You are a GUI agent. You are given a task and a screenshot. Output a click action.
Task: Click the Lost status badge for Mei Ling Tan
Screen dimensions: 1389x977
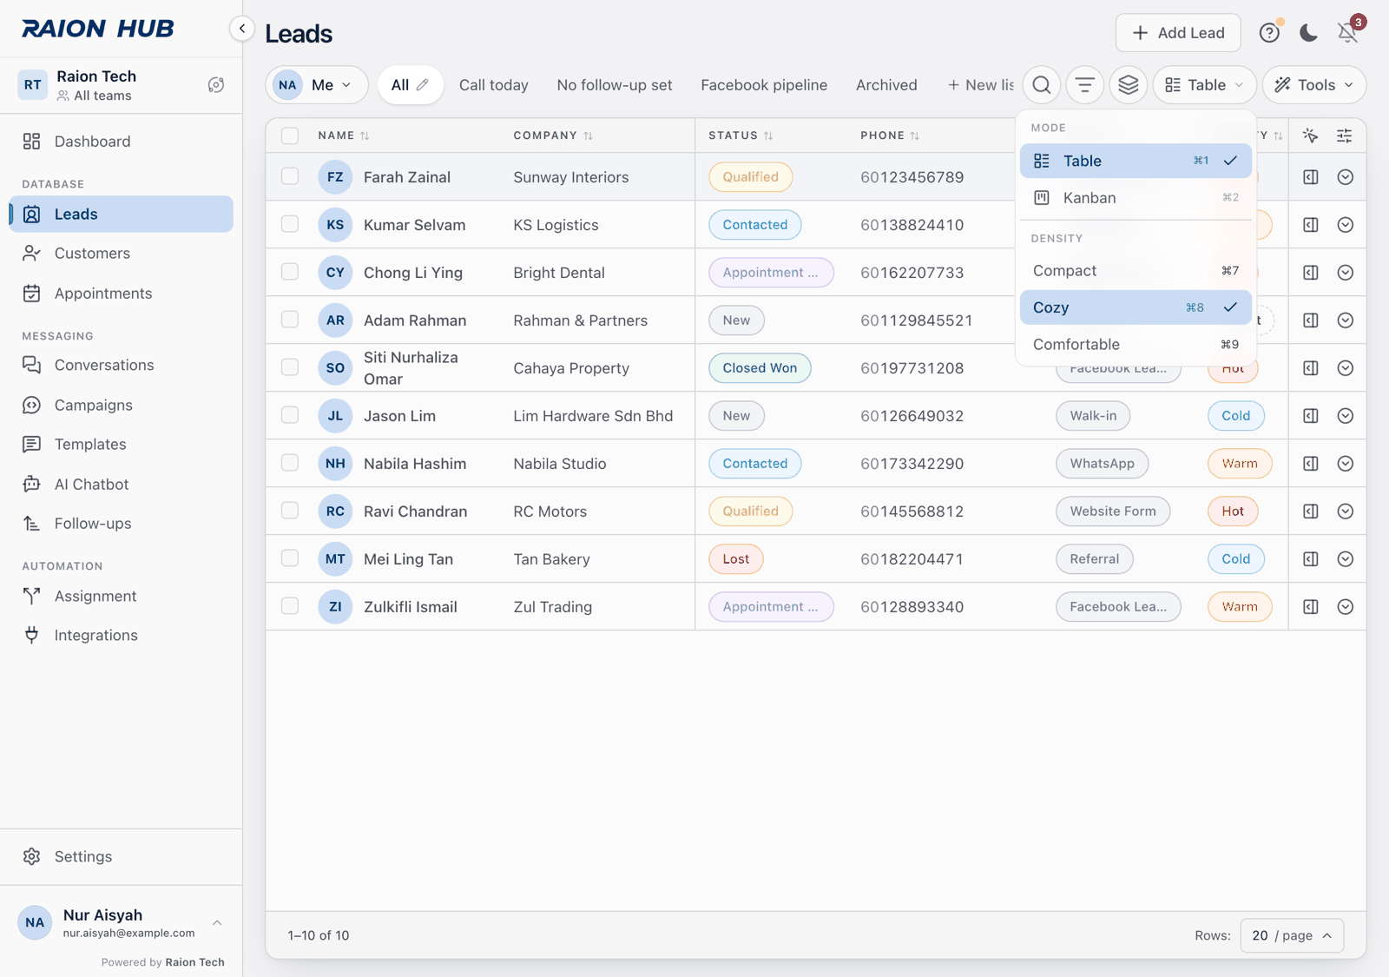pyautogui.click(x=736, y=559)
